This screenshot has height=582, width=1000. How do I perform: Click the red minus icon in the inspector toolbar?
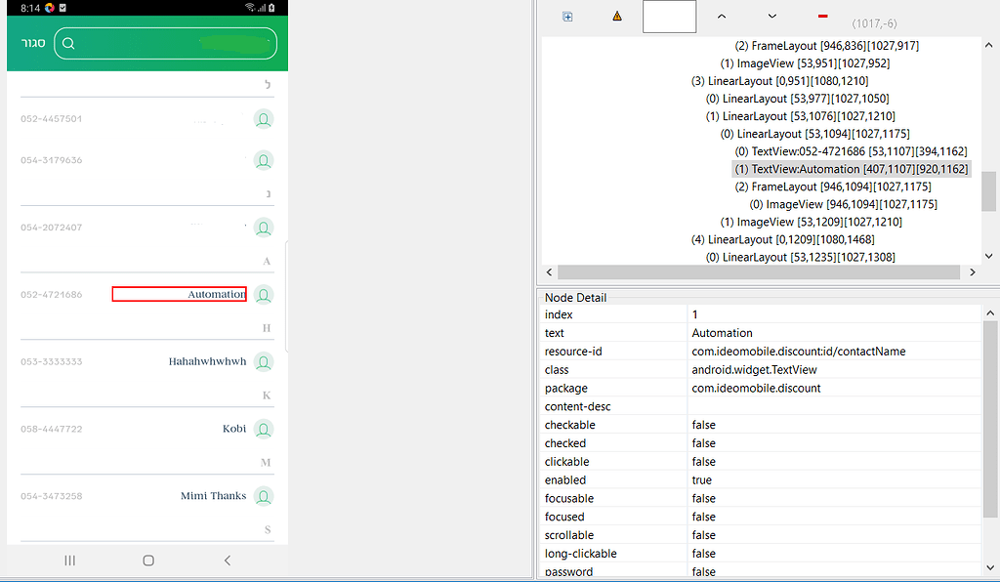point(821,17)
